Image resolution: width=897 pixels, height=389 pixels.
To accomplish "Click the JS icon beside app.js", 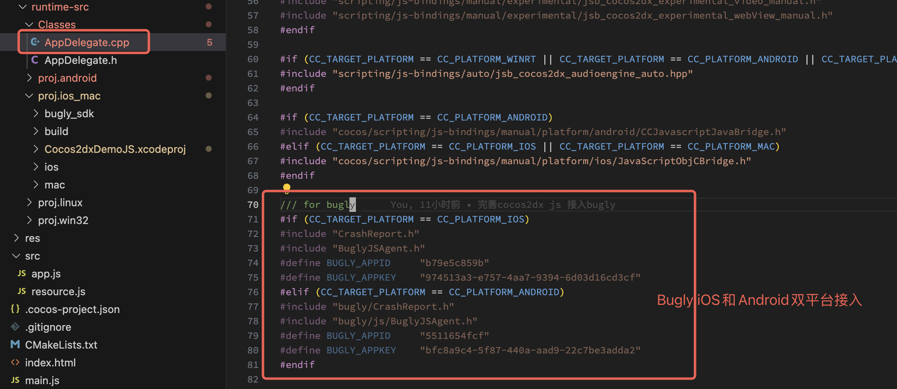I will 22,273.
